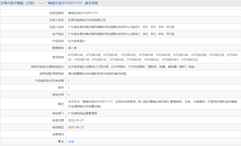Select the value 广东省药品监督管理局
The width and height of the screenshot is (241, 146).
pos(83,113)
